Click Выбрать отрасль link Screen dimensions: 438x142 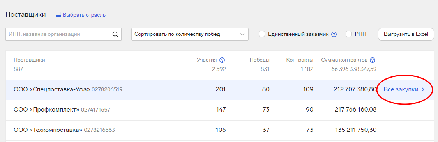click(84, 15)
